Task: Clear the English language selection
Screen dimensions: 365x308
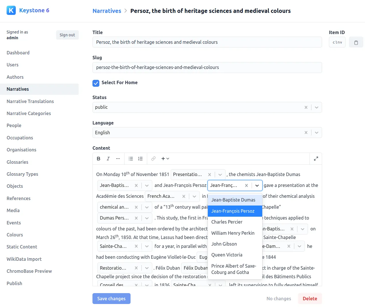Action: 306,133
